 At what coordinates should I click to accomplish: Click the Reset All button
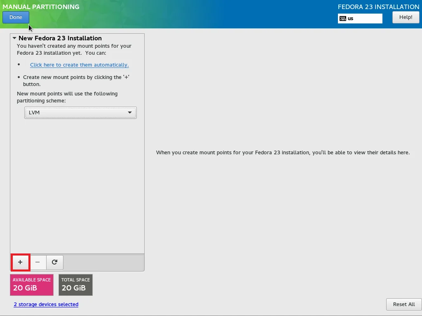[x=404, y=304]
